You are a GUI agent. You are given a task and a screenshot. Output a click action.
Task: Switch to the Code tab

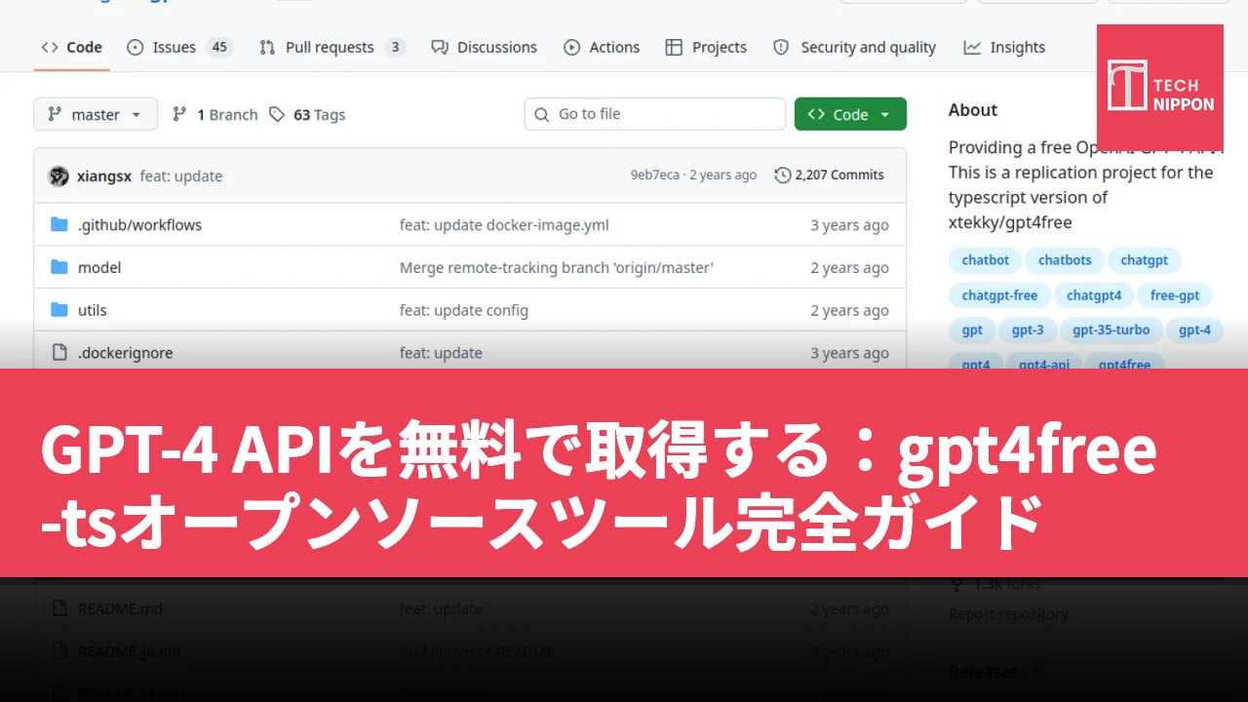(x=72, y=47)
